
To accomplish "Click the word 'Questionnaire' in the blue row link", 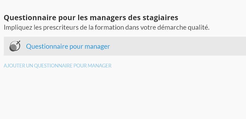I will pyautogui.click(x=47, y=46).
